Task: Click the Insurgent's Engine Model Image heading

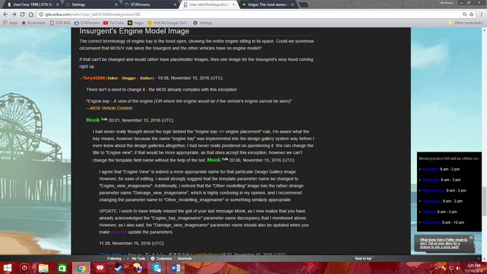Action: point(134,31)
